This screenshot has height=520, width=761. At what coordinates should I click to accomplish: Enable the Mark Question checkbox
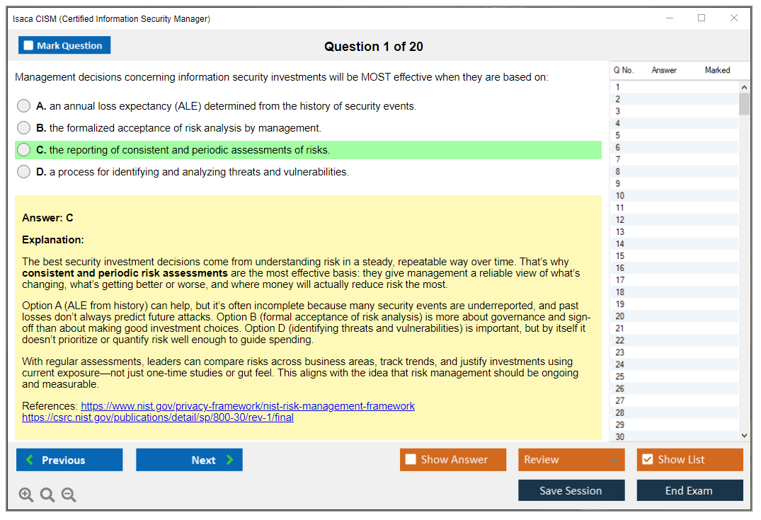[28, 45]
